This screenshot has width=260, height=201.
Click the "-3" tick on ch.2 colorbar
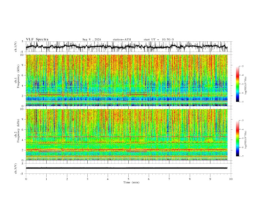(242, 121)
